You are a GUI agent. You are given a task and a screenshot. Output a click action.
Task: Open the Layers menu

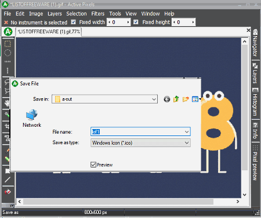point(55,14)
